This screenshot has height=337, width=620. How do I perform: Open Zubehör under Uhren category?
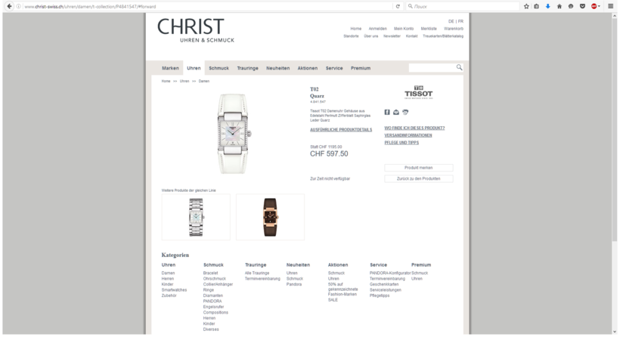pos(169,296)
